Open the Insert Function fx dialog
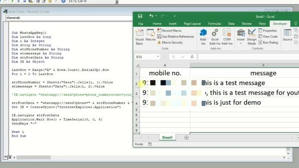The height and width of the screenshot is (168, 299). 192,57
